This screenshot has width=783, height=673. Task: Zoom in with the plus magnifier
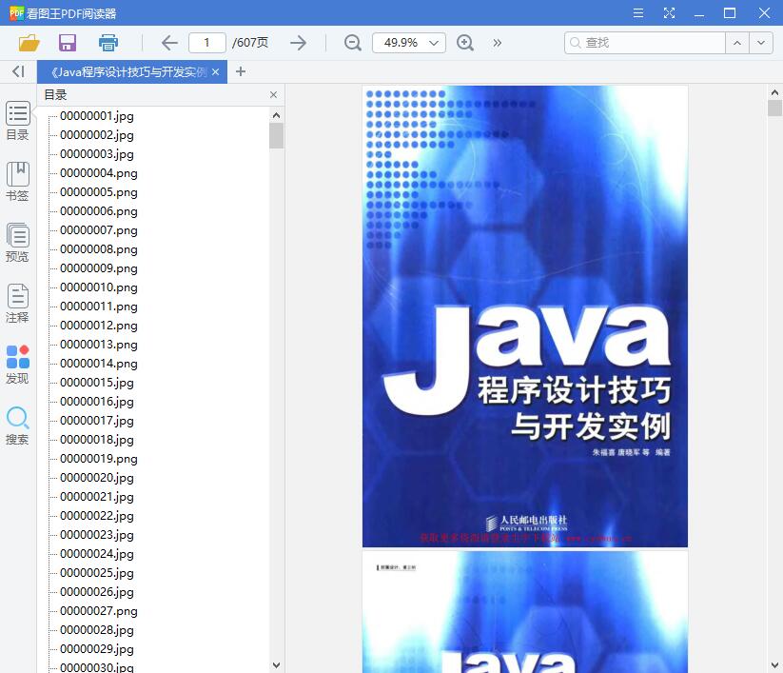point(465,43)
